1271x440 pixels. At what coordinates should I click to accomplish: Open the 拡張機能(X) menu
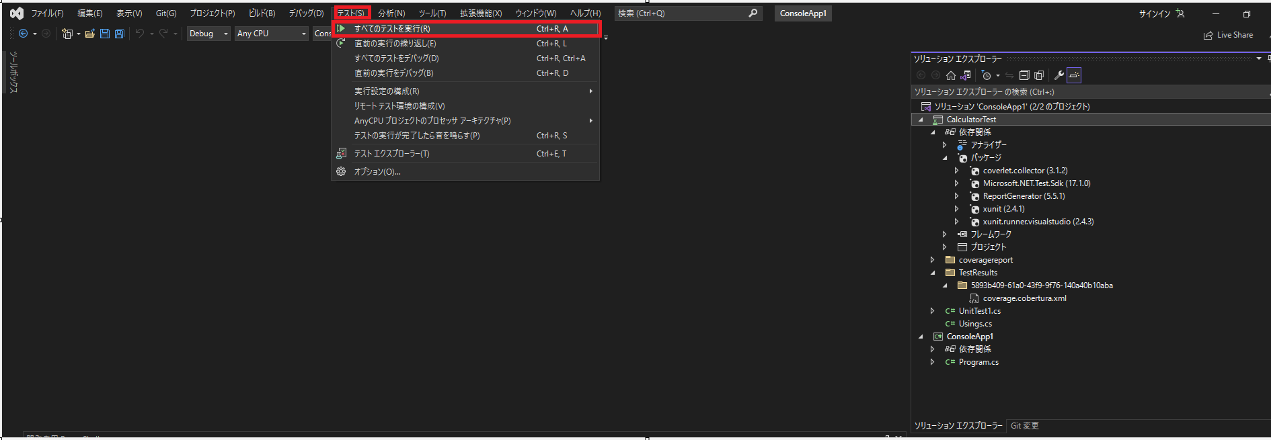[x=481, y=13]
